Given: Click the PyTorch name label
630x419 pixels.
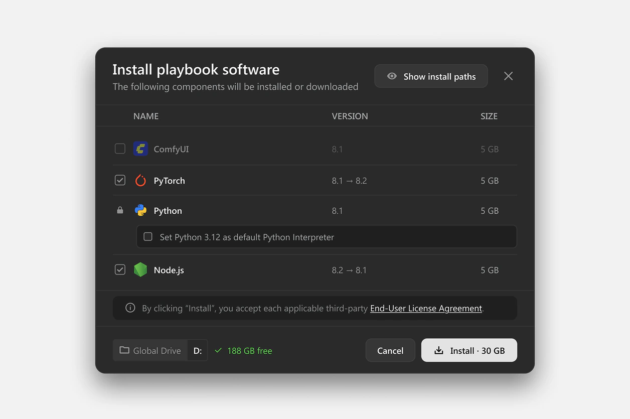Looking at the screenshot, I should (169, 181).
